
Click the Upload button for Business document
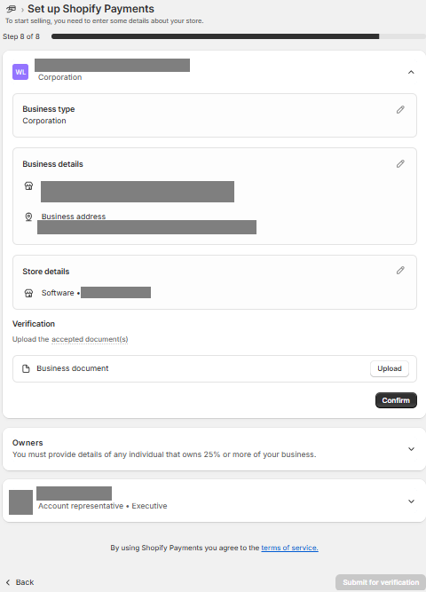pyautogui.click(x=390, y=368)
